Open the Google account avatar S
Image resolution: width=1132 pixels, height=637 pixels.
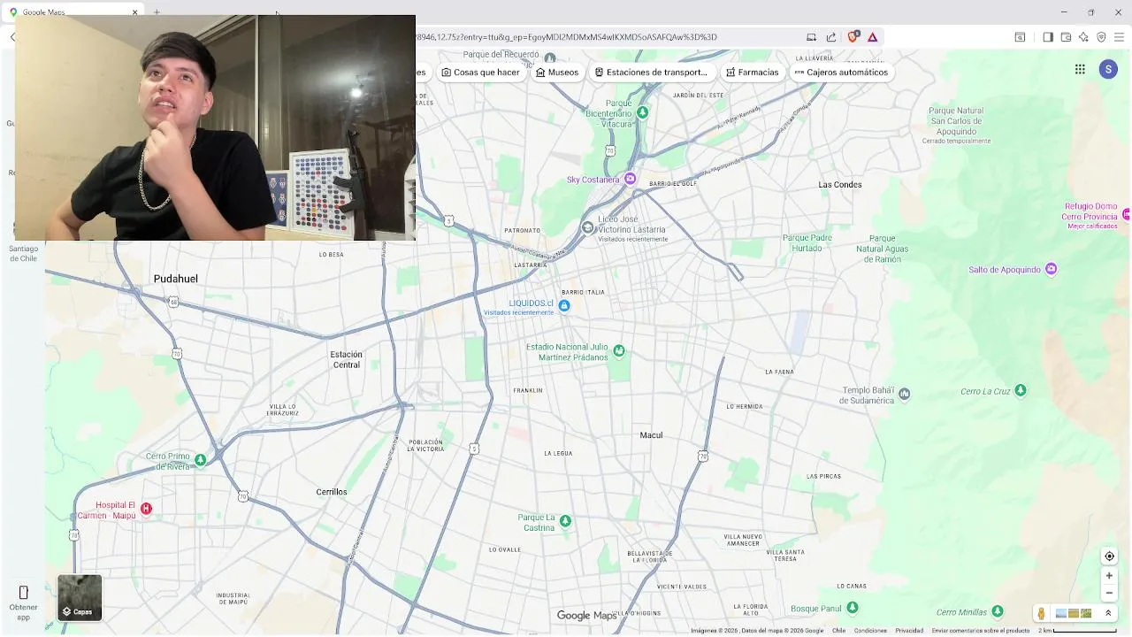coord(1108,69)
